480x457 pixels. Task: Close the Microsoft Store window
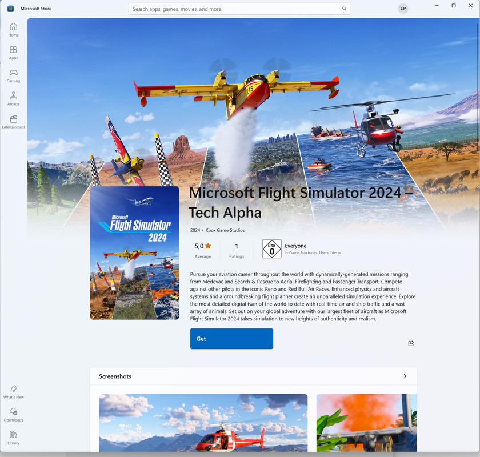pyautogui.click(x=470, y=6)
